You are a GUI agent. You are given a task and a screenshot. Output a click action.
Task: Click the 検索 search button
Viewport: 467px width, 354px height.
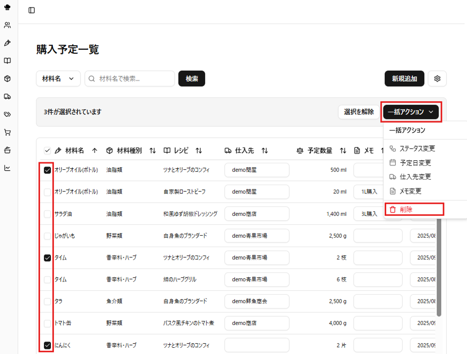pyautogui.click(x=192, y=79)
